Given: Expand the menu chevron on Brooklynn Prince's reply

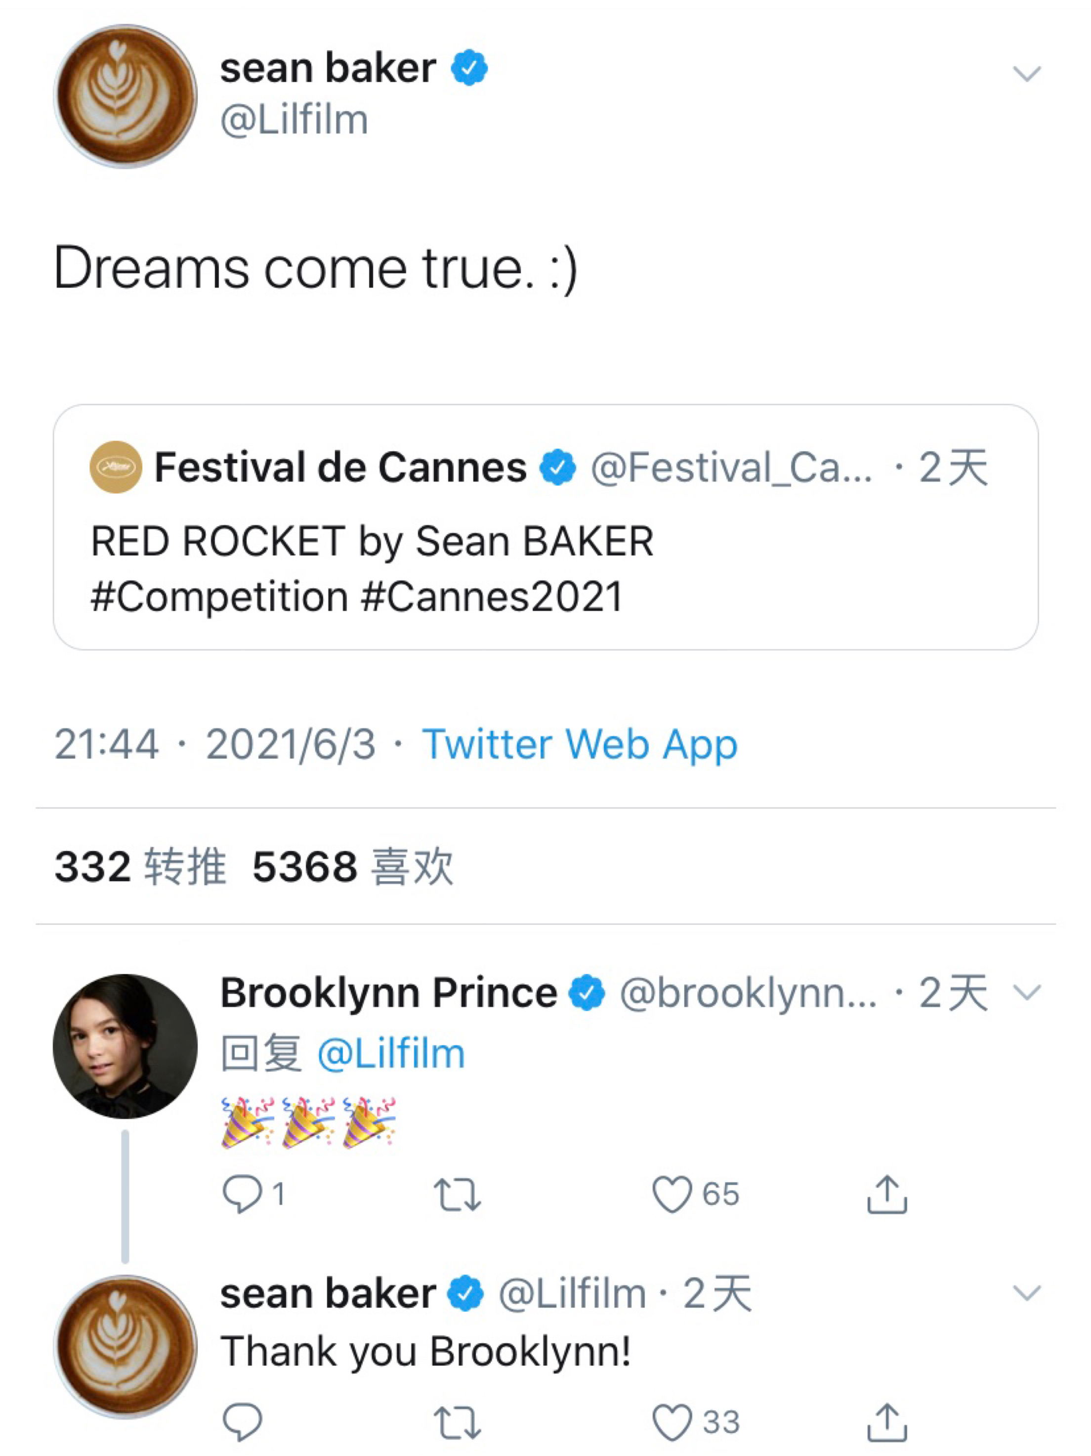Looking at the screenshot, I should pos(1026,992).
